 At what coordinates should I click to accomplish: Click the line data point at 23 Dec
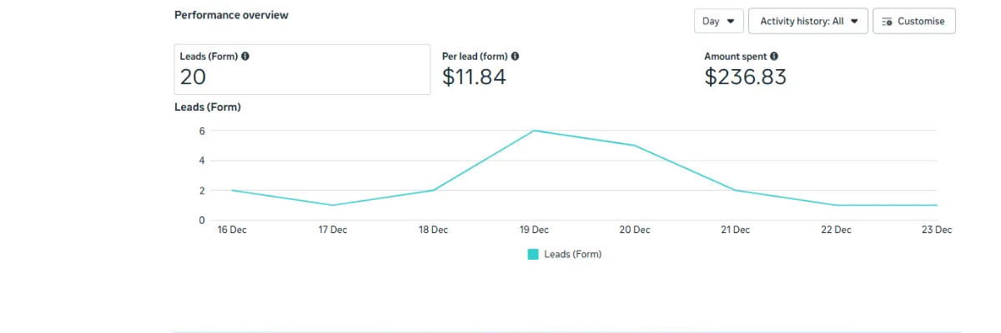[x=937, y=205]
